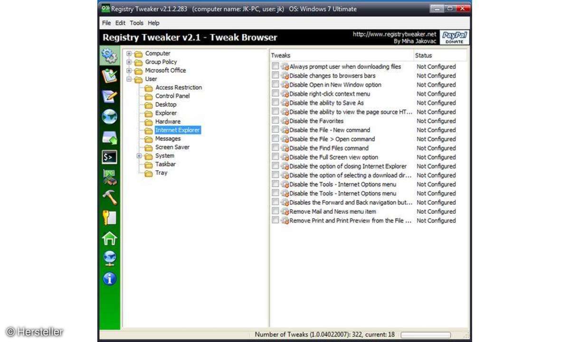
Task: Sort by the Tweaks column header
Action: point(342,55)
